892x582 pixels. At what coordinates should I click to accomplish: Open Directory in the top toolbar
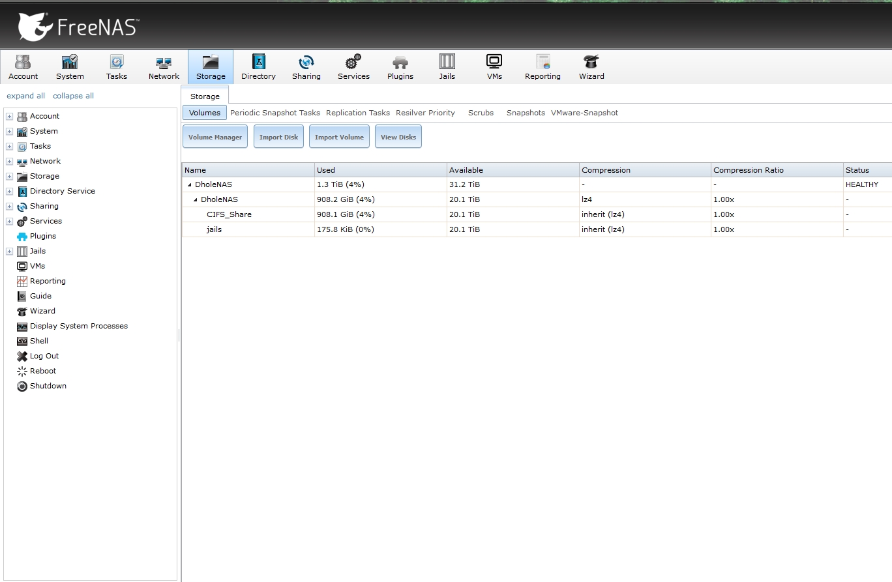[x=258, y=67]
